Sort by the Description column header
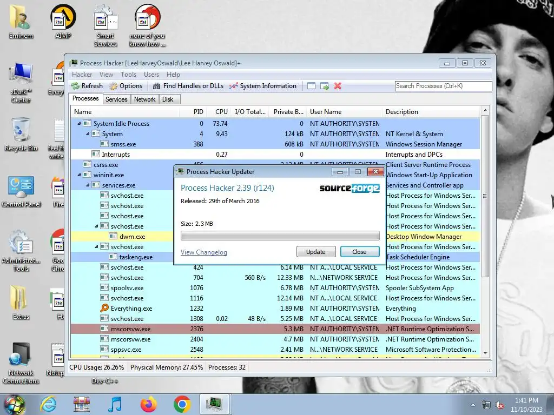The width and height of the screenshot is (554, 415). tap(431, 112)
